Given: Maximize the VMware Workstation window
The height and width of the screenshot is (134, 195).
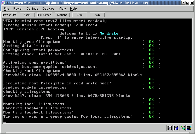Looking at the screenshot, I should click(187, 3).
